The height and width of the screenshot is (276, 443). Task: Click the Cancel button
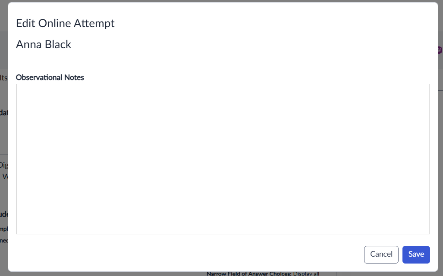click(381, 255)
